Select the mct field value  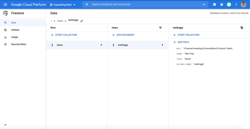208,48
